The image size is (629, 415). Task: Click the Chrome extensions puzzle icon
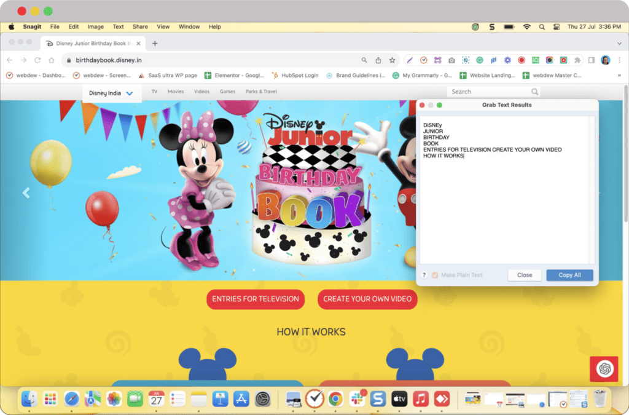coord(577,60)
